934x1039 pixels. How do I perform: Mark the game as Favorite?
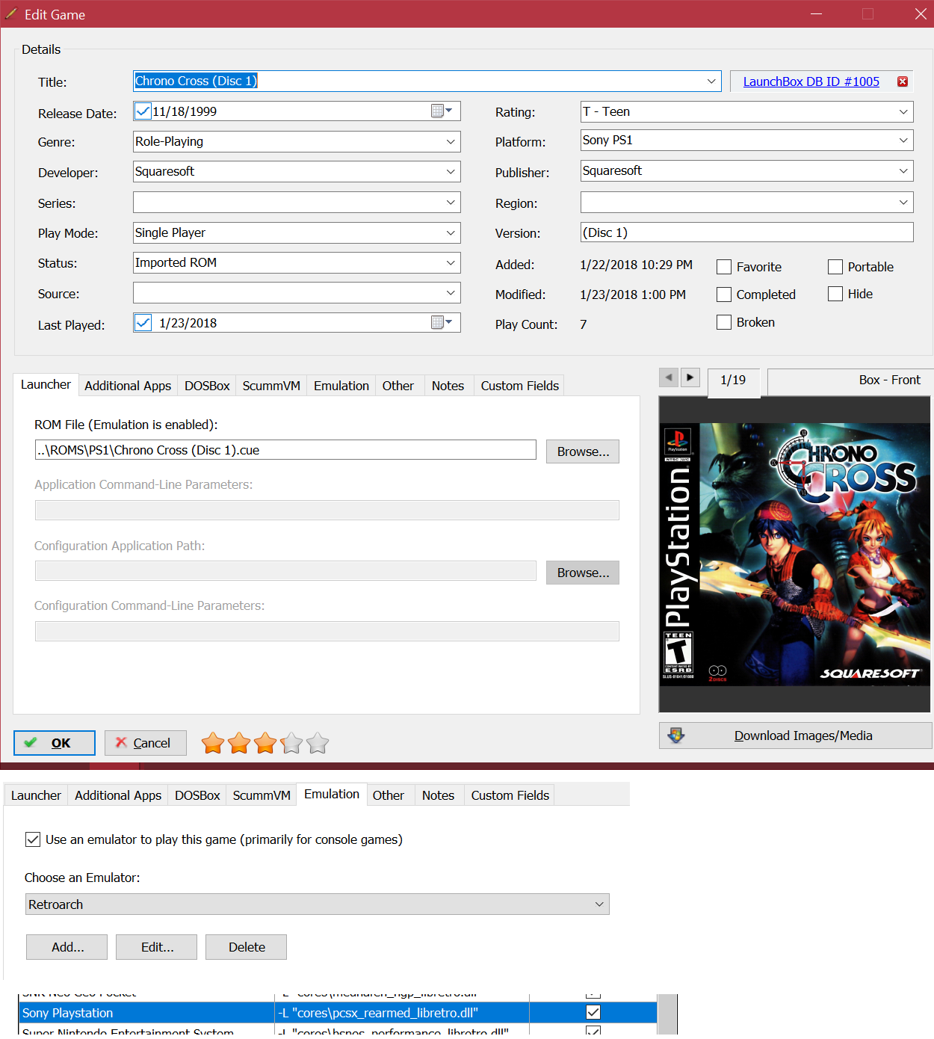(724, 267)
